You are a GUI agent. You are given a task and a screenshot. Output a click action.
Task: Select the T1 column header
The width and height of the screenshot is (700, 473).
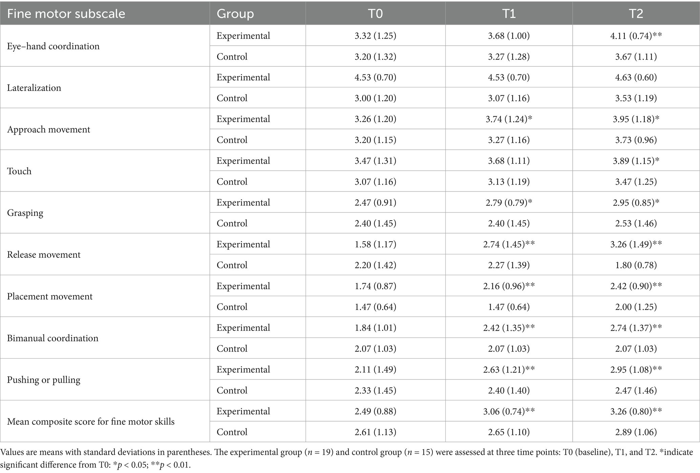pos(509,14)
